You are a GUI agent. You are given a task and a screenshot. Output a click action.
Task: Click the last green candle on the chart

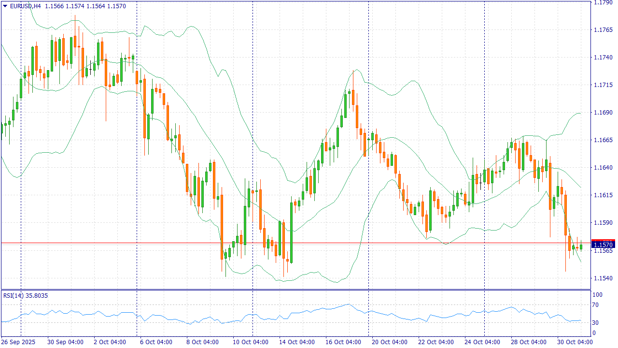click(x=581, y=247)
